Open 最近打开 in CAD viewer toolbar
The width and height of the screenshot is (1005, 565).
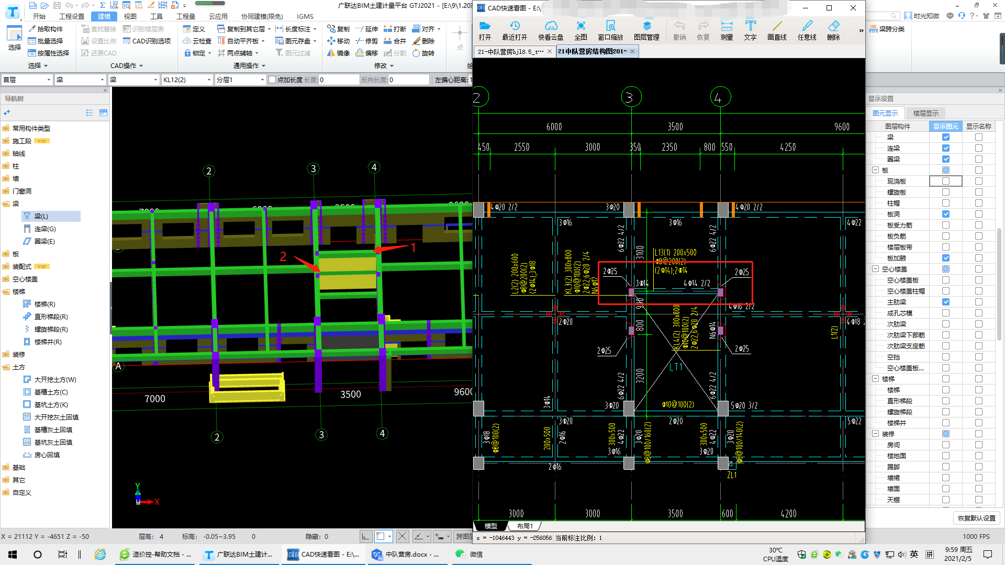click(515, 30)
